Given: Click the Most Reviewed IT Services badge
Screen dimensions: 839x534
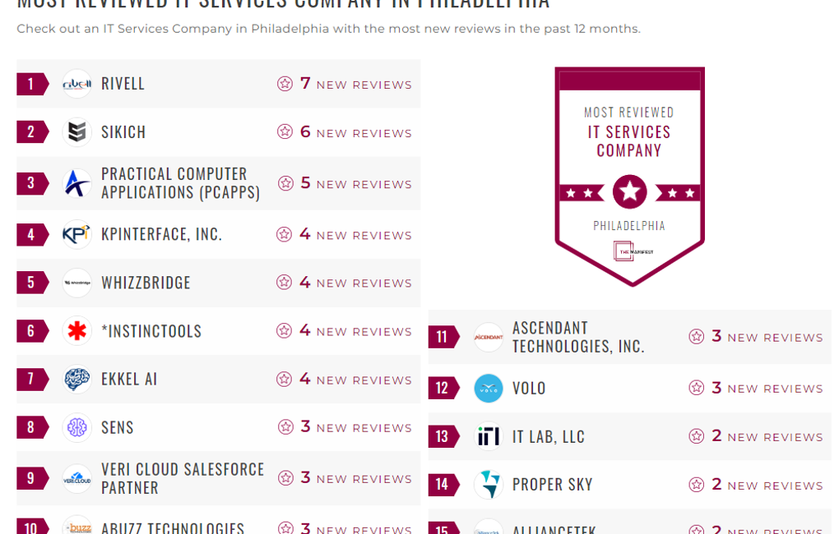Looking at the screenshot, I should (629, 176).
